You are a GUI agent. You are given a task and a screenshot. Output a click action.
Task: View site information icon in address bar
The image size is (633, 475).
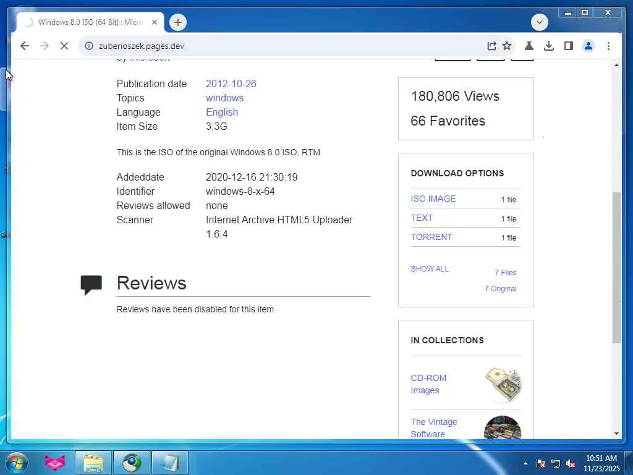89,46
